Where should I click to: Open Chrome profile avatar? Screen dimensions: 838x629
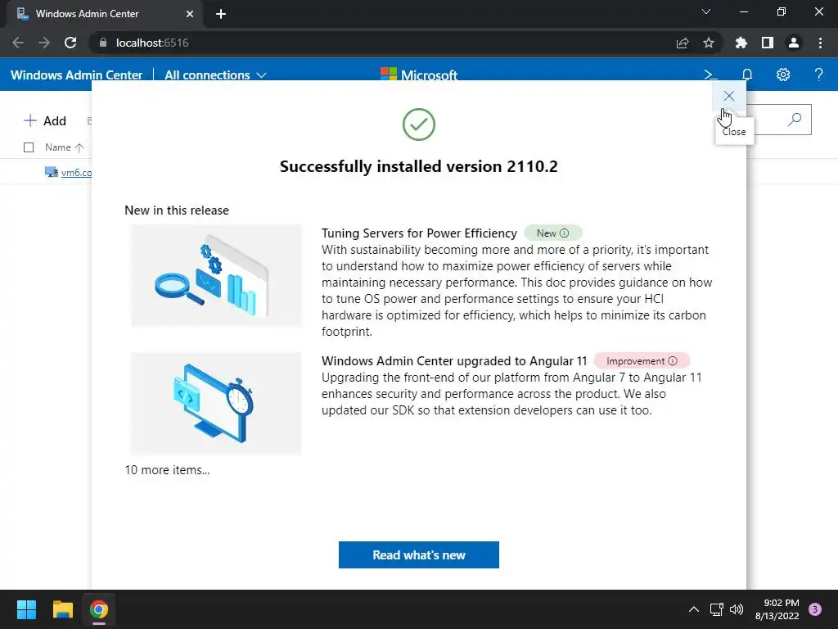tap(794, 43)
